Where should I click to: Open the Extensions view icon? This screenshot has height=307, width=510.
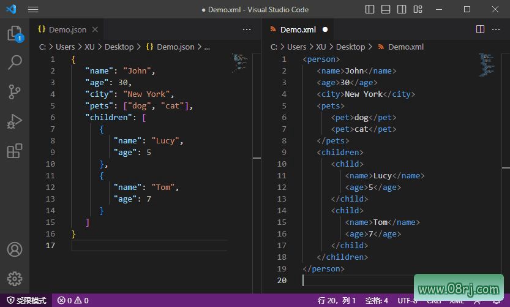coord(15,151)
